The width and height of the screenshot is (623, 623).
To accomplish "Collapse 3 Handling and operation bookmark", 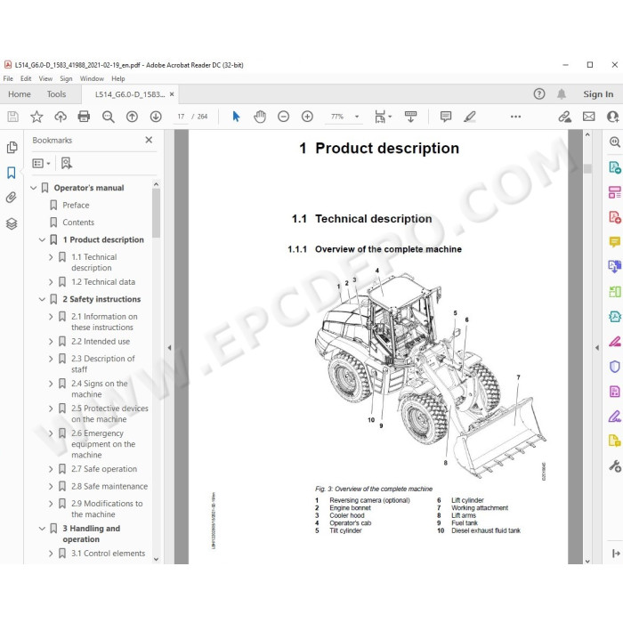I will coord(42,529).
